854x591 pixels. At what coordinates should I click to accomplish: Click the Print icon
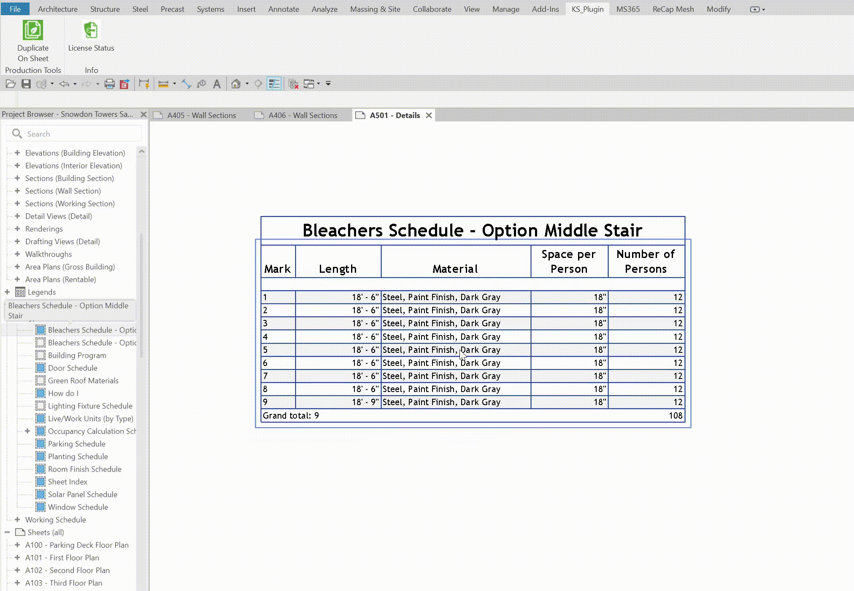click(110, 84)
